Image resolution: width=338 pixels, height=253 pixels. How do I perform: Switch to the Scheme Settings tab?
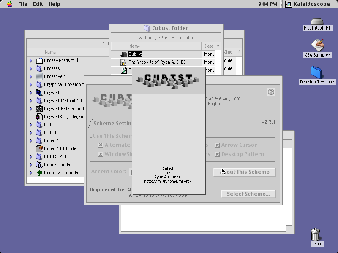111,124
